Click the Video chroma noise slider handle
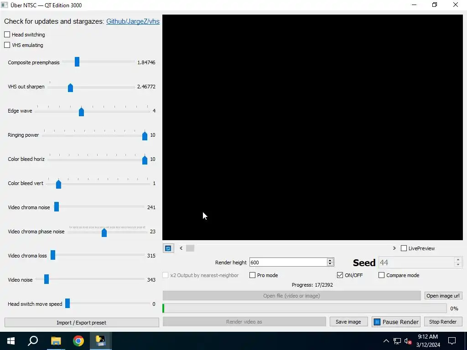The height and width of the screenshot is (350, 467). click(x=57, y=207)
